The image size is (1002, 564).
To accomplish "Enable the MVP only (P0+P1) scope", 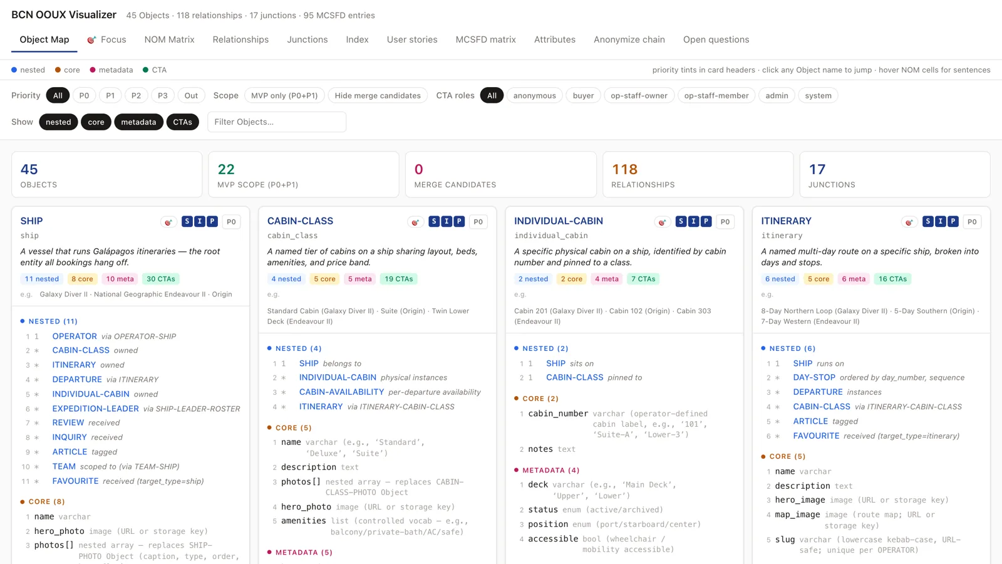I will [284, 96].
